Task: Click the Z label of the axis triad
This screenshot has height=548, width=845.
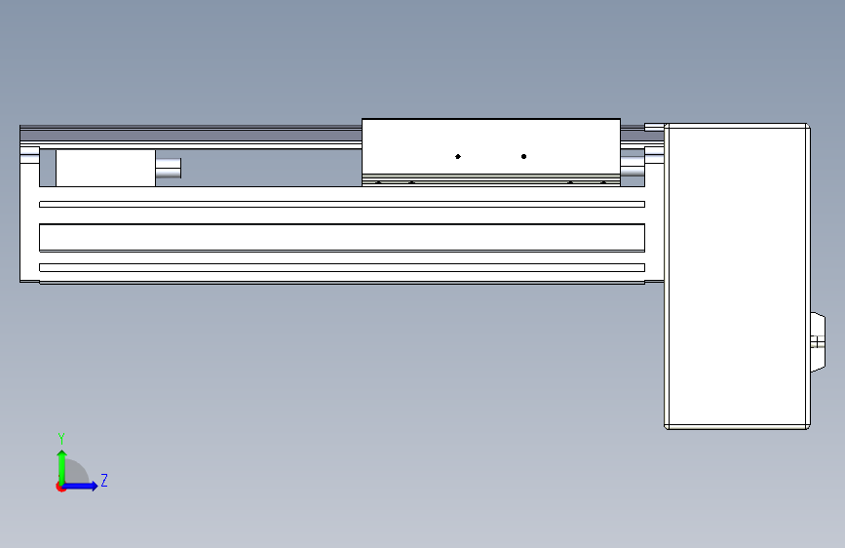Action: (104, 480)
